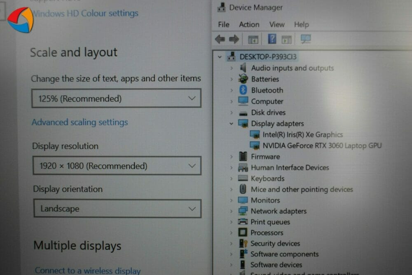This screenshot has width=412, height=275.
Task: Click the icon beside NVIDIA GeForce RTX 3060
Action: [x=255, y=145]
